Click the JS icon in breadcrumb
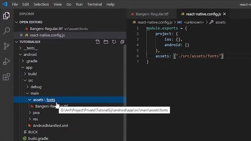 click(134, 22)
